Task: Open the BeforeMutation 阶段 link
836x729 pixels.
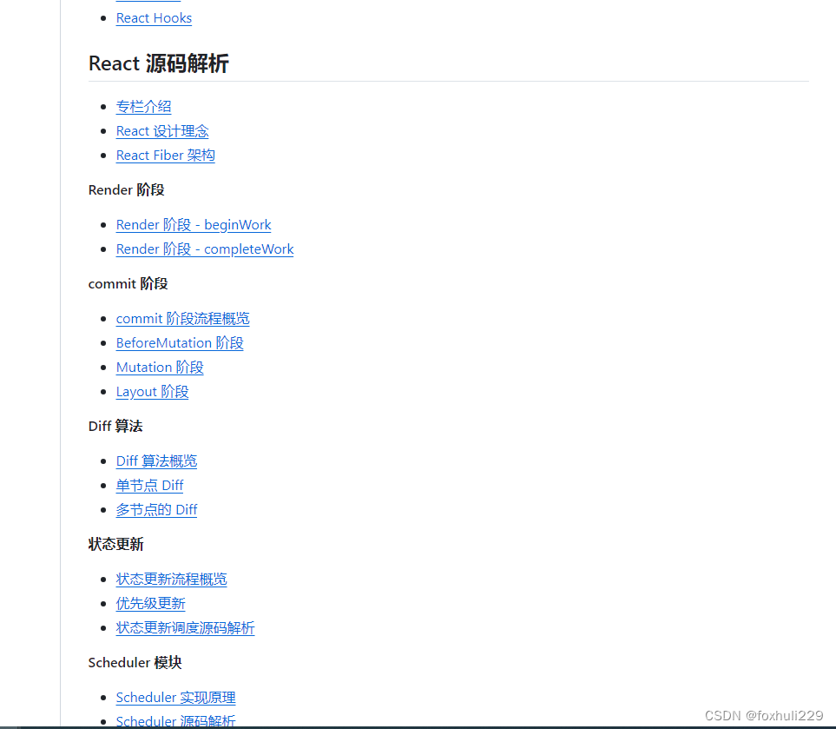Action: pyautogui.click(x=180, y=342)
